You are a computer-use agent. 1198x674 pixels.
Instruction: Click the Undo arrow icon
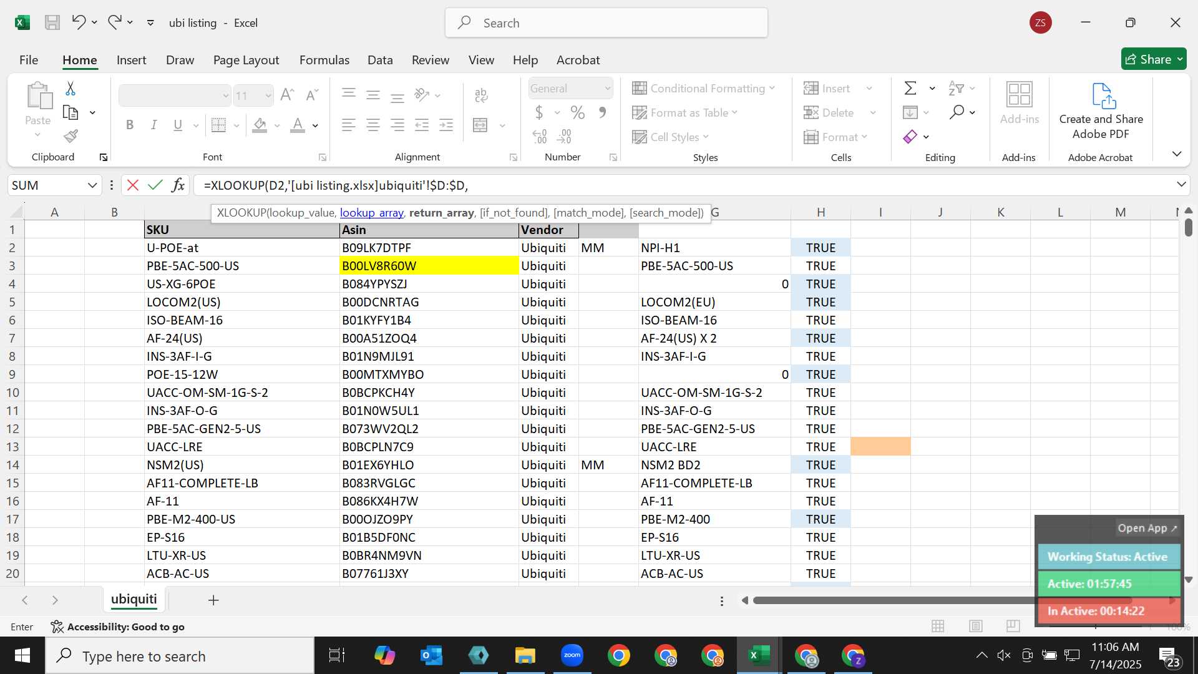(x=79, y=22)
